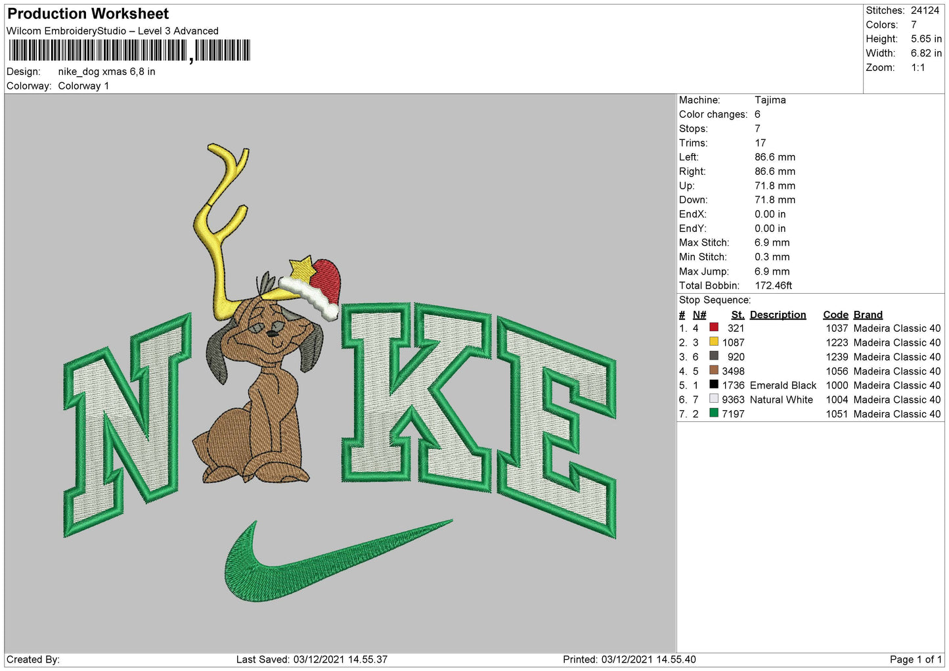This screenshot has width=949, height=671.
Task: Click the total bobbin value 172.46ft
Action: coord(774,285)
